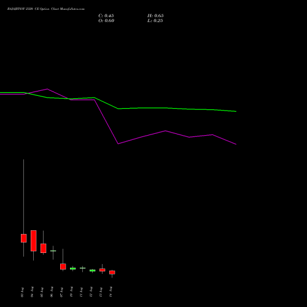Select the green 12 Aug candlestick
This screenshot has width=307, height=307.
pos(93,270)
